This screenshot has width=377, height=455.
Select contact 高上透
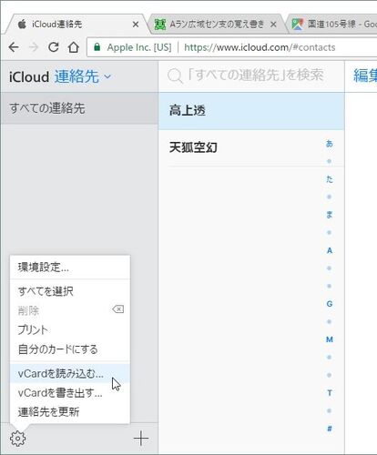[251, 111]
